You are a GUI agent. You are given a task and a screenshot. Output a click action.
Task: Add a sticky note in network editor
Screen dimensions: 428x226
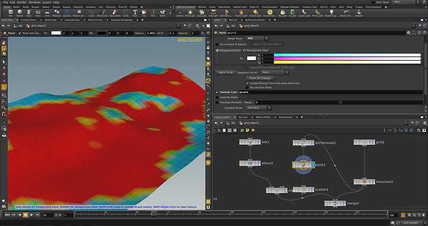click(x=247, y=130)
